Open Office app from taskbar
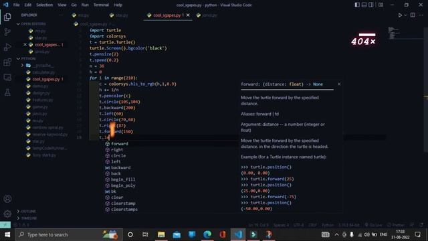This screenshot has width=428, height=241. coord(223,235)
